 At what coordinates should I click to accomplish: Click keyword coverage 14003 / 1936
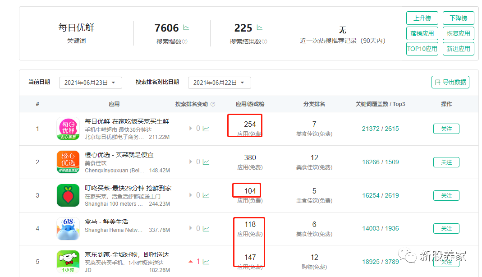[380, 228]
